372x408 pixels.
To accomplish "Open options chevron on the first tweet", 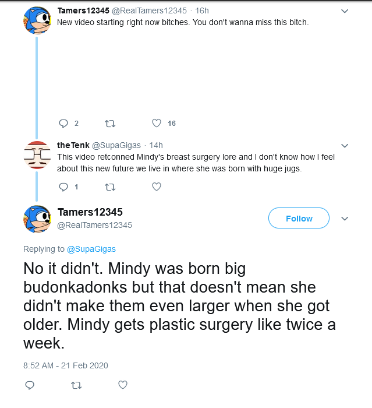I will [x=345, y=11].
